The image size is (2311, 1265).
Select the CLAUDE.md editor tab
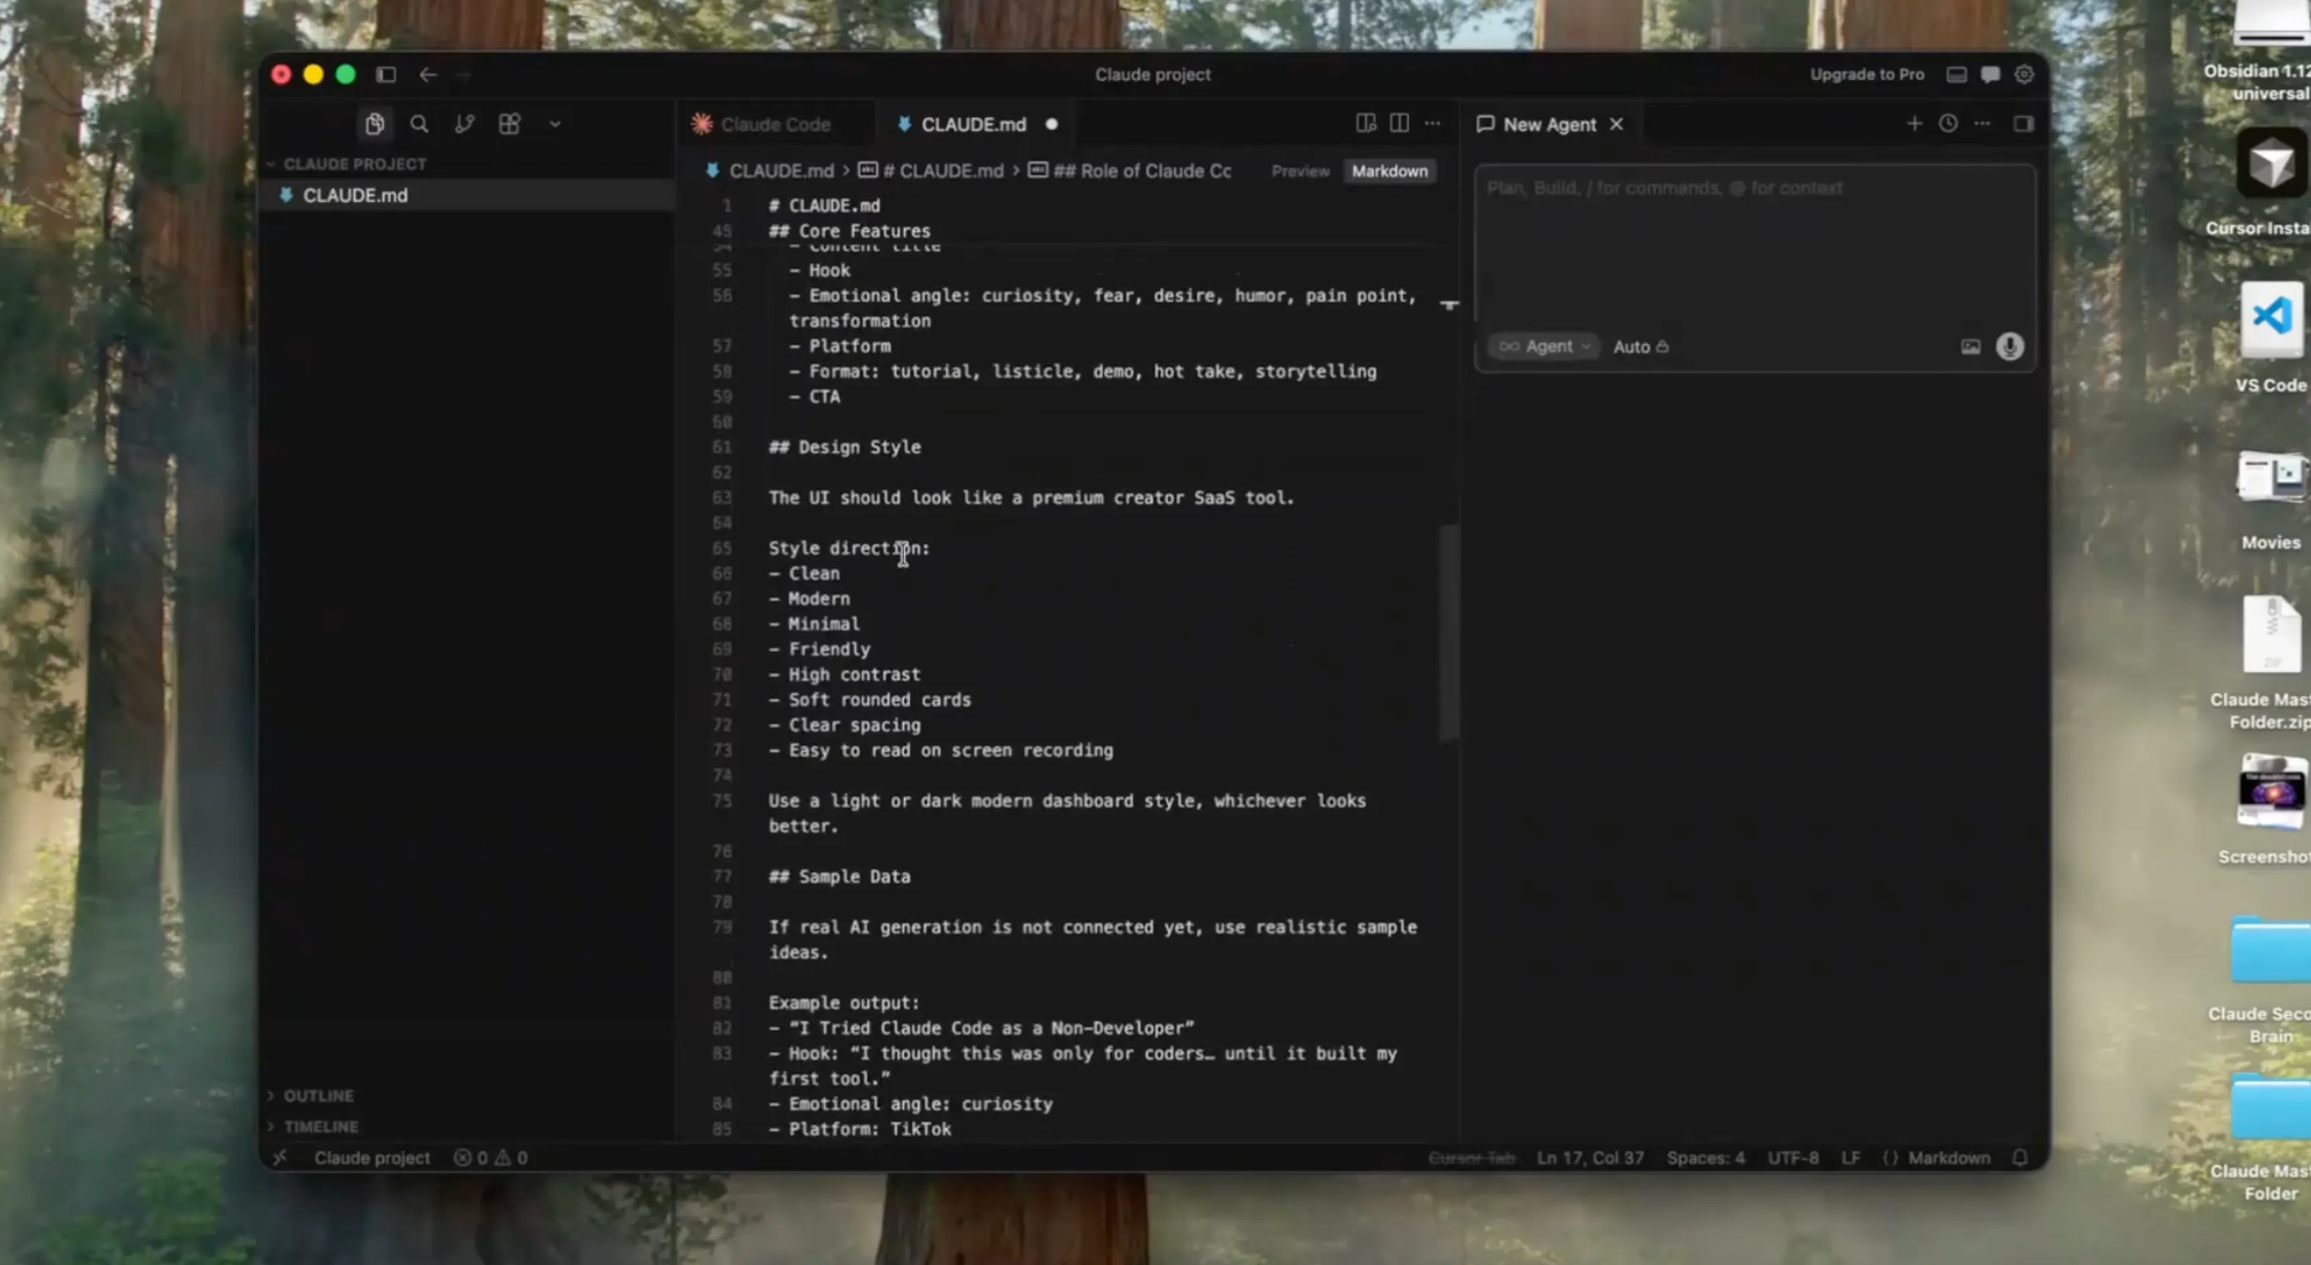[x=973, y=125]
